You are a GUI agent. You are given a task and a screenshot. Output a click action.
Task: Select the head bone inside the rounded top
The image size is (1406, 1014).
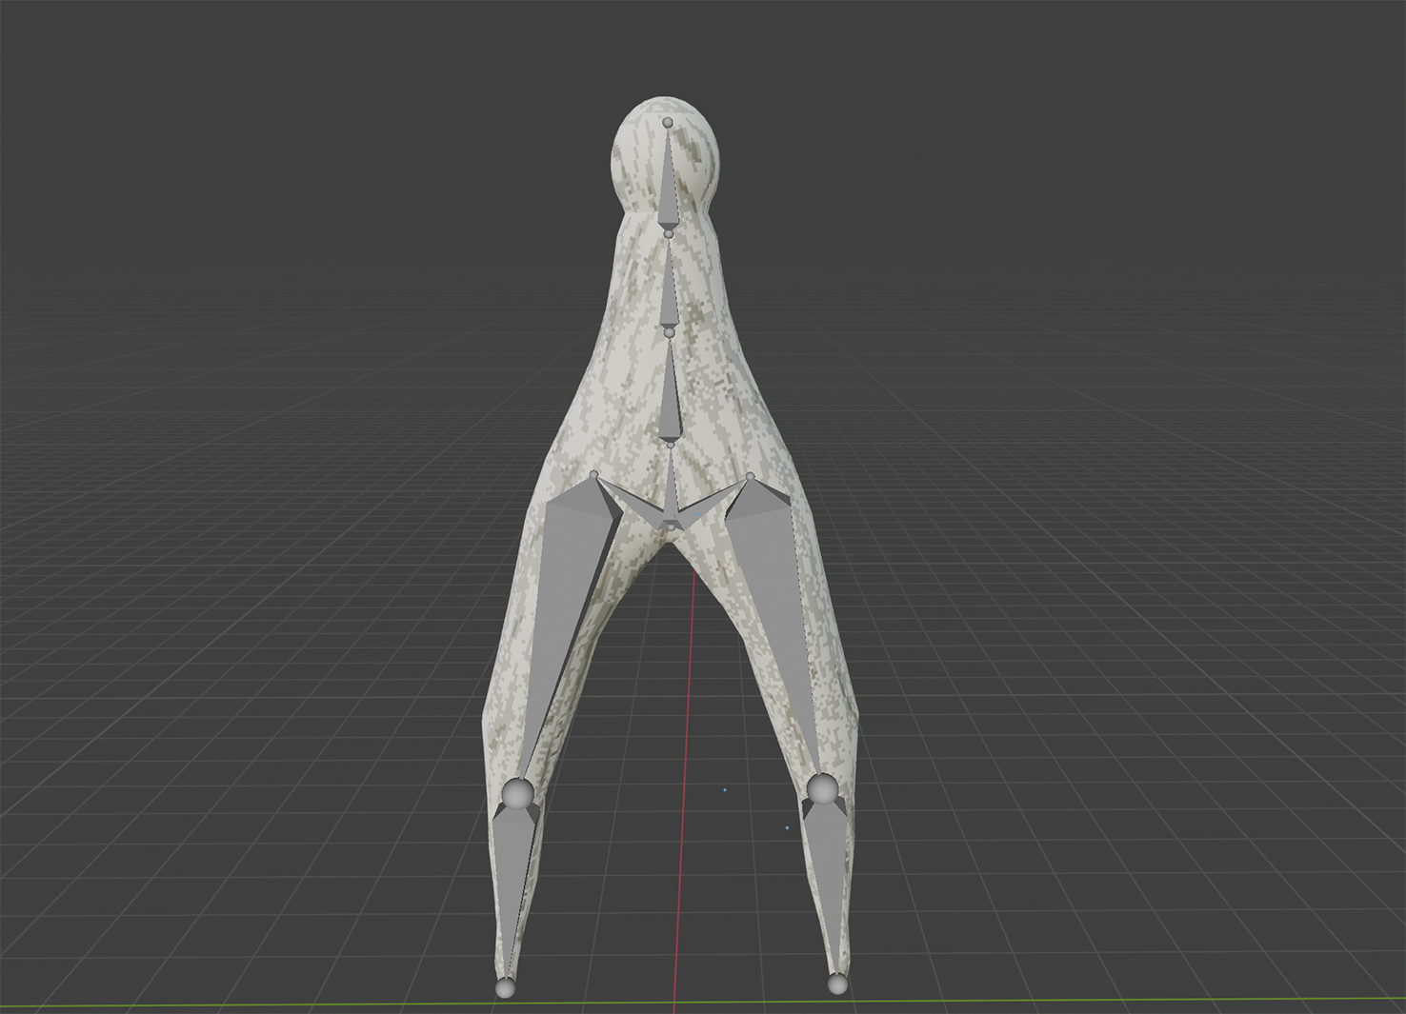pos(668,186)
